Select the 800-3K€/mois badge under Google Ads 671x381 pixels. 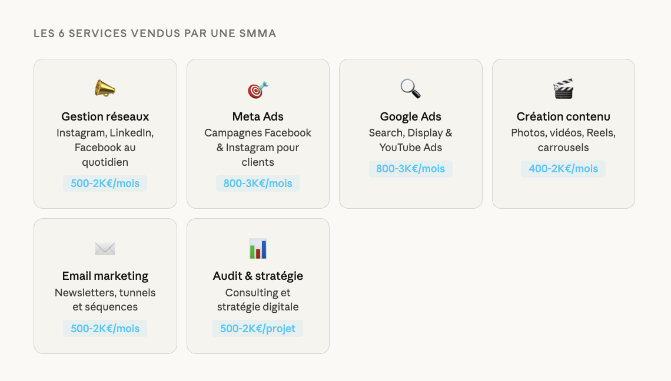point(411,169)
